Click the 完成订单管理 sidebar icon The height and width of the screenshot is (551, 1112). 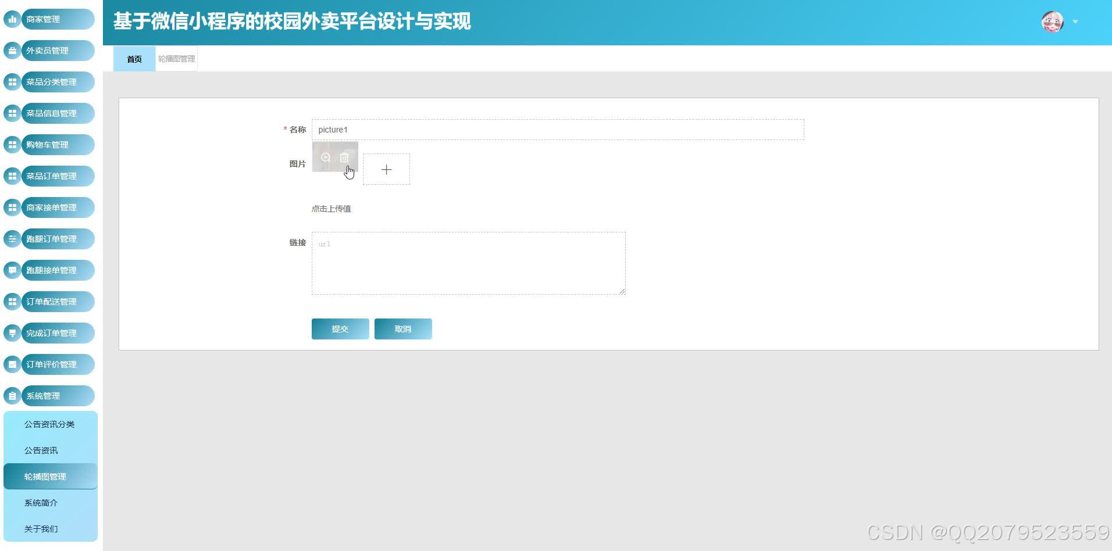(12, 332)
